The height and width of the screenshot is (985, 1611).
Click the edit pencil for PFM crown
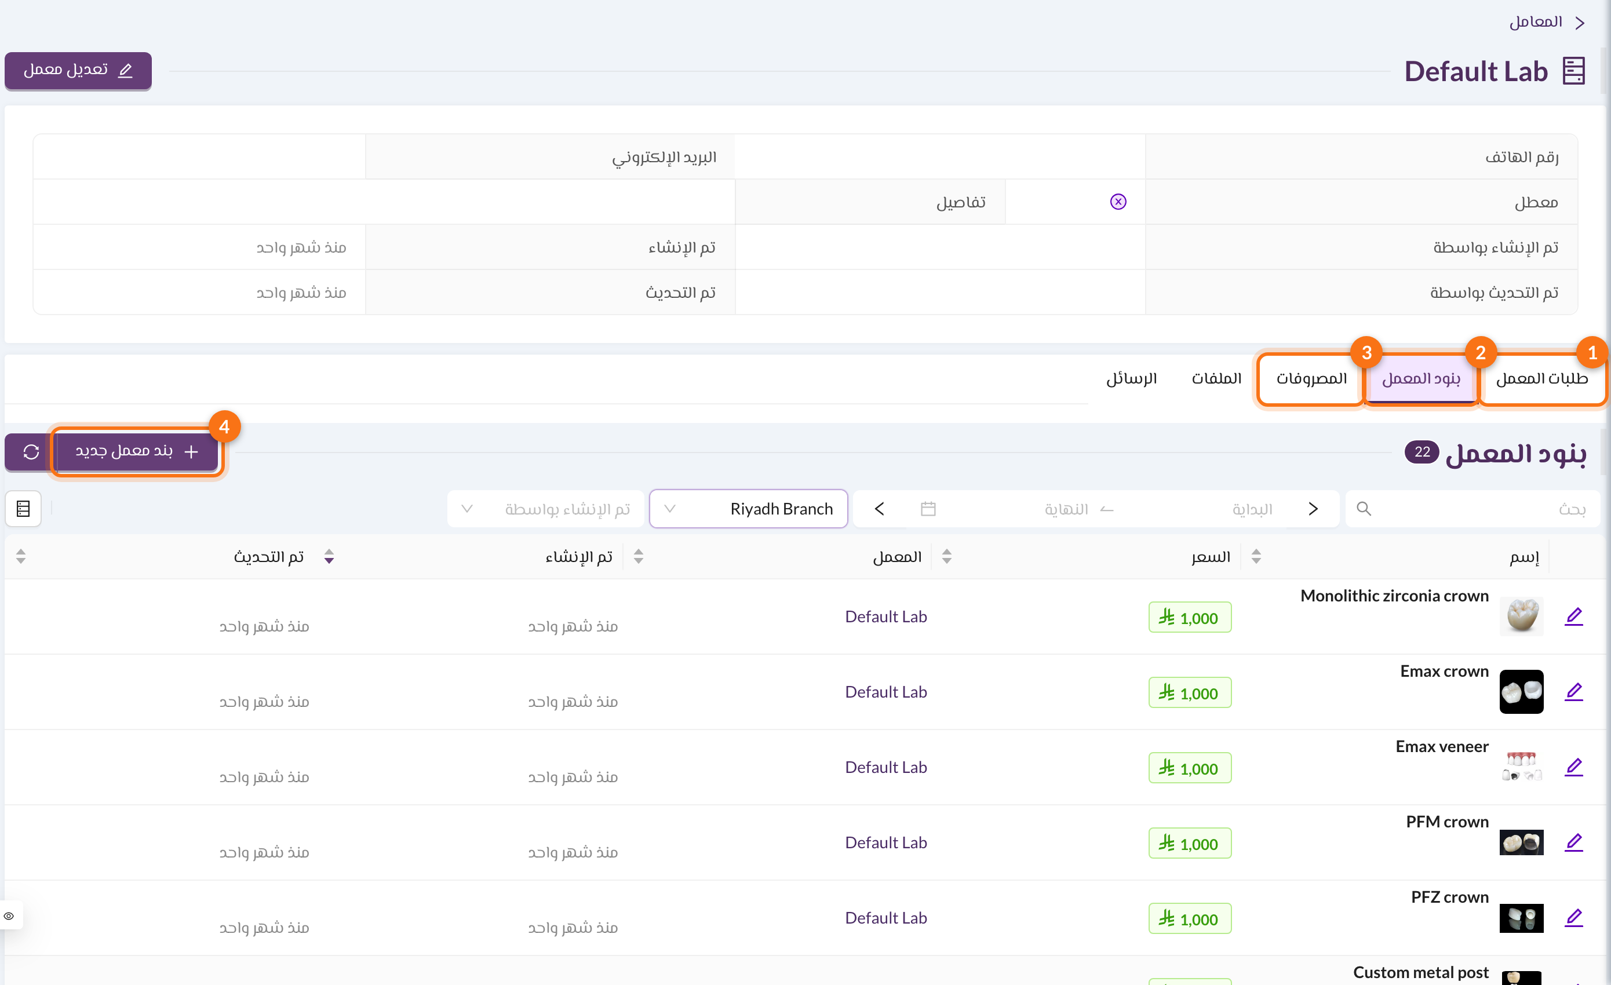tap(1574, 842)
